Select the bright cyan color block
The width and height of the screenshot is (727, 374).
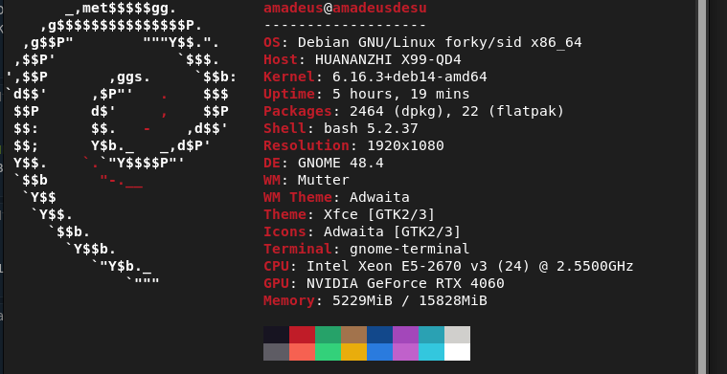point(431,352)
